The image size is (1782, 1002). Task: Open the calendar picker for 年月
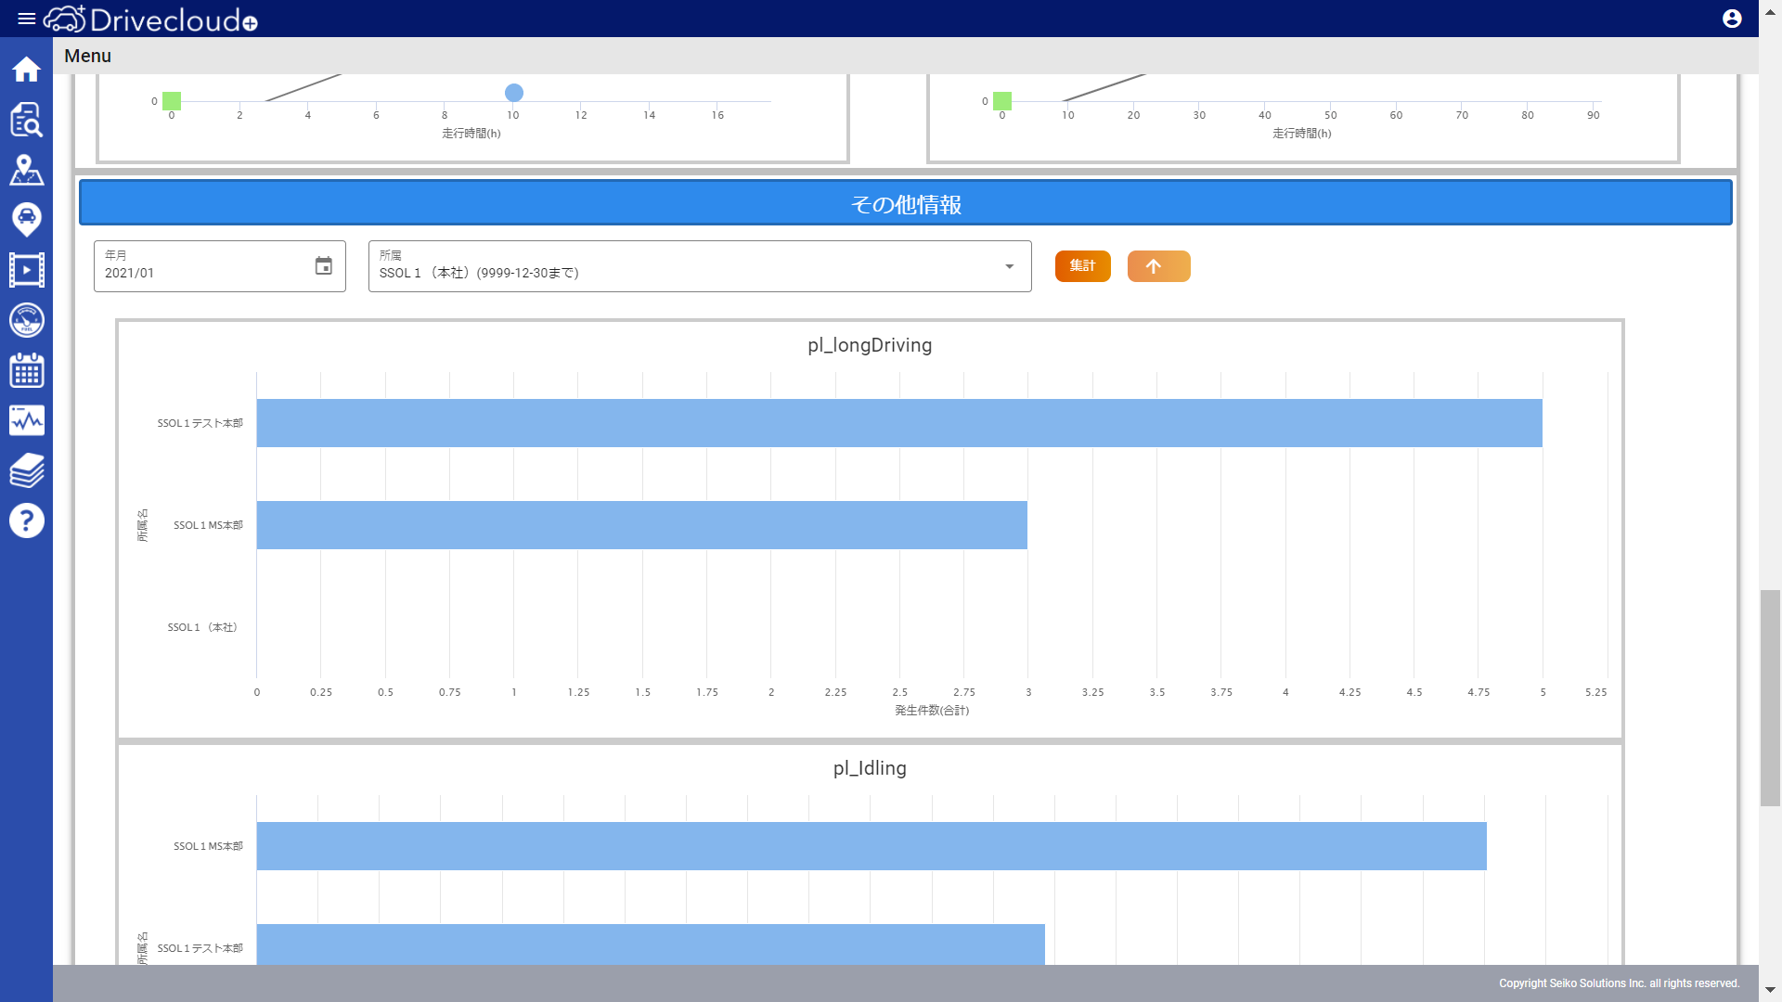(x=323, y=266)
